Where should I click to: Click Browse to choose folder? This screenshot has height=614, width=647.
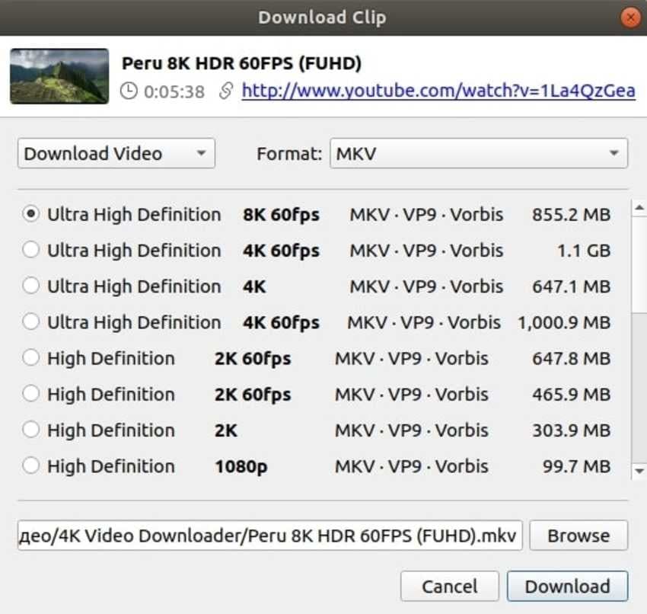point(578,536)
